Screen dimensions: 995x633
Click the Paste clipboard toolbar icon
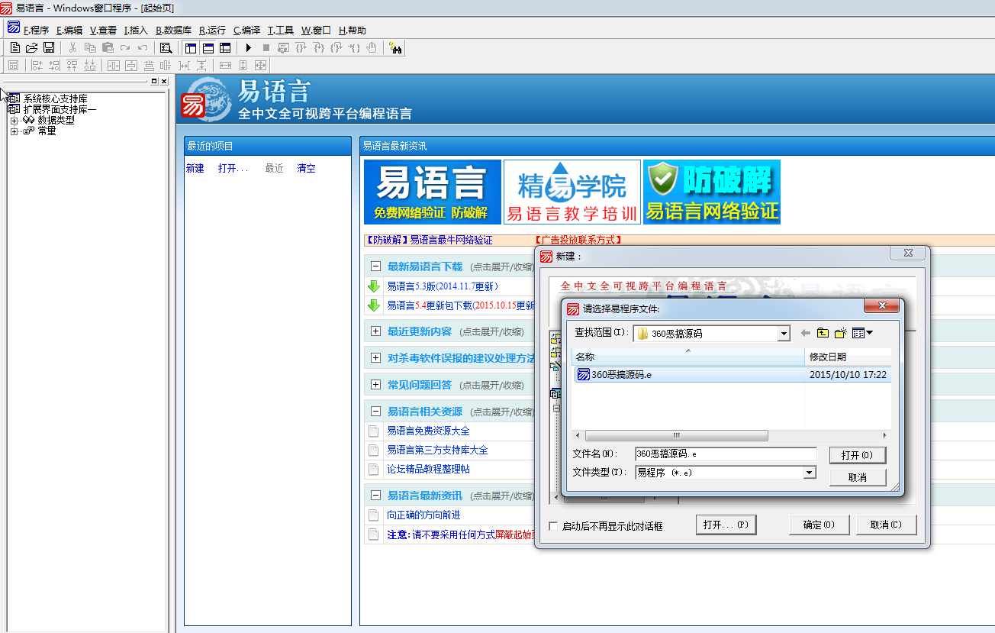click(108, 47)
